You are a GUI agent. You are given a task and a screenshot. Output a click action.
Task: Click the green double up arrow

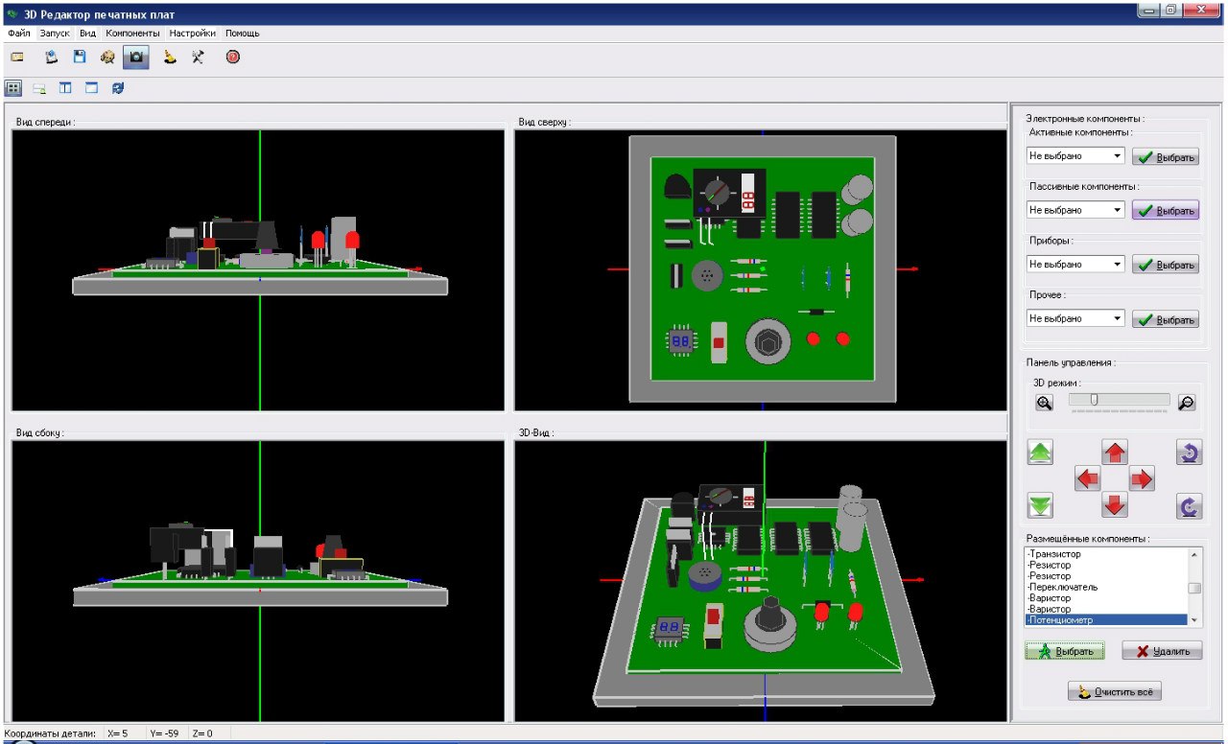[x=1041, y=453]
